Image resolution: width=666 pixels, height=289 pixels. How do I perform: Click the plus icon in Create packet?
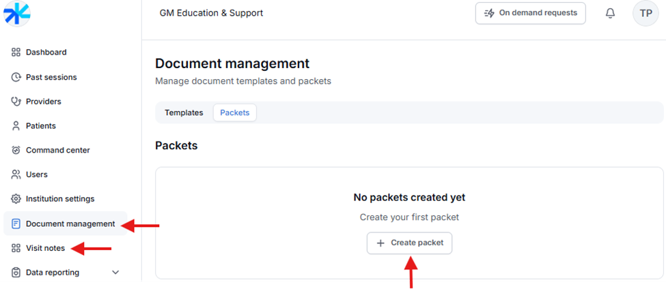tap(381, 243)
